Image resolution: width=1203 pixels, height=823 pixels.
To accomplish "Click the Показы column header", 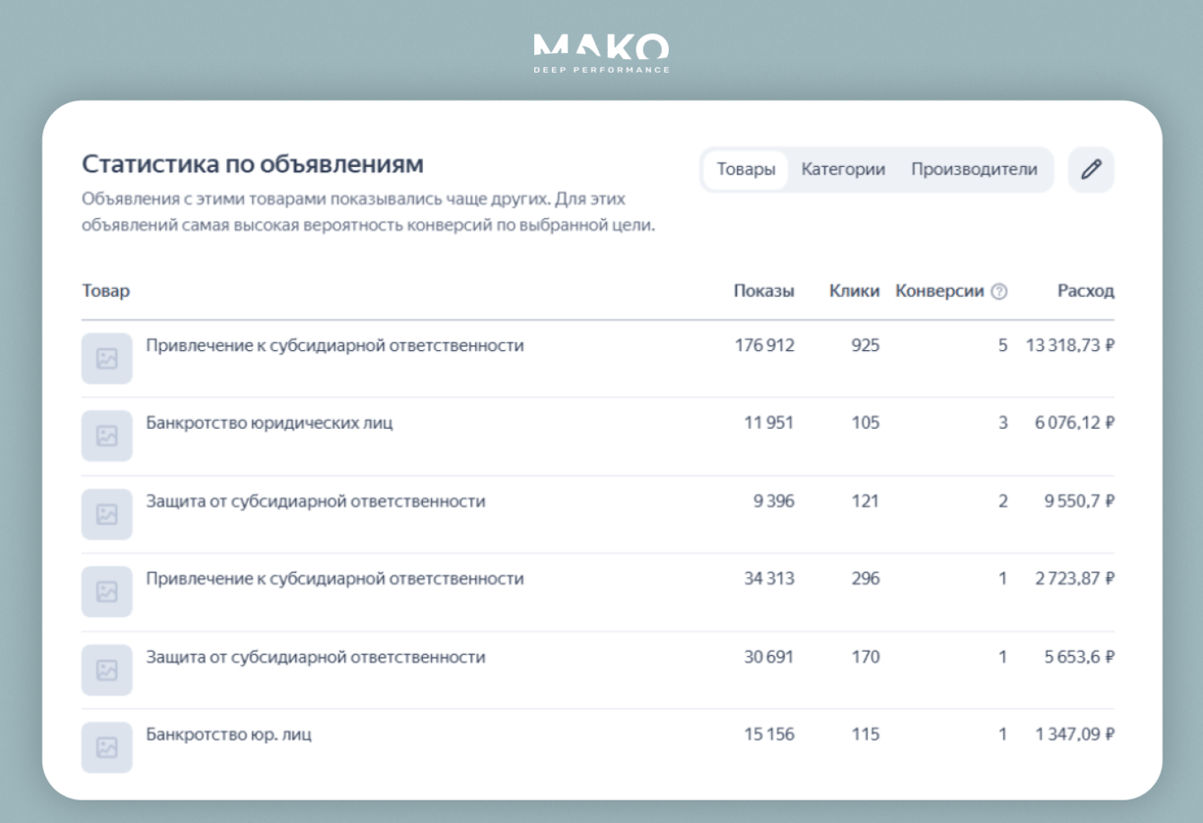I will coord(764,291).
